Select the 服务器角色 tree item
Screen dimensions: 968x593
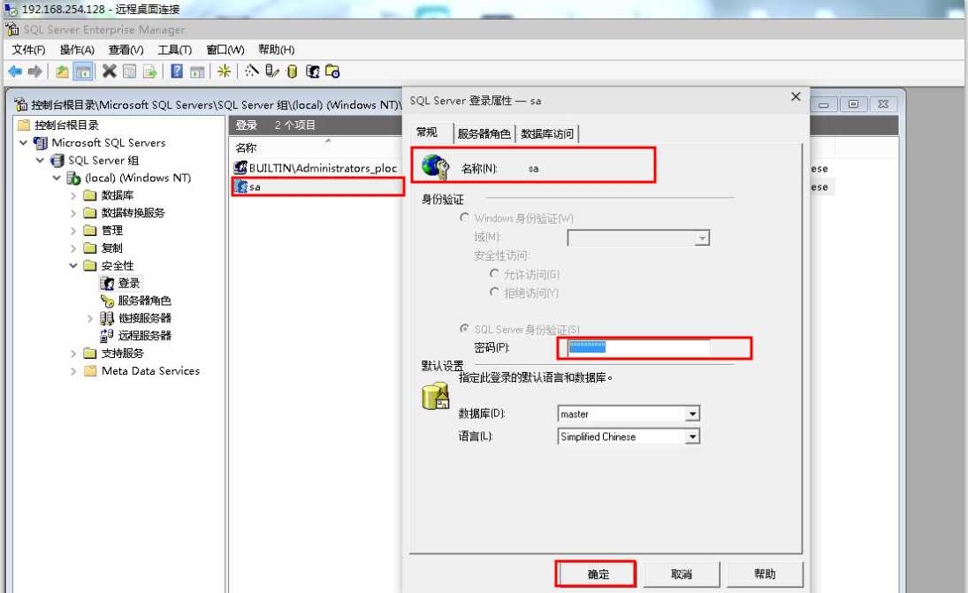144,300
